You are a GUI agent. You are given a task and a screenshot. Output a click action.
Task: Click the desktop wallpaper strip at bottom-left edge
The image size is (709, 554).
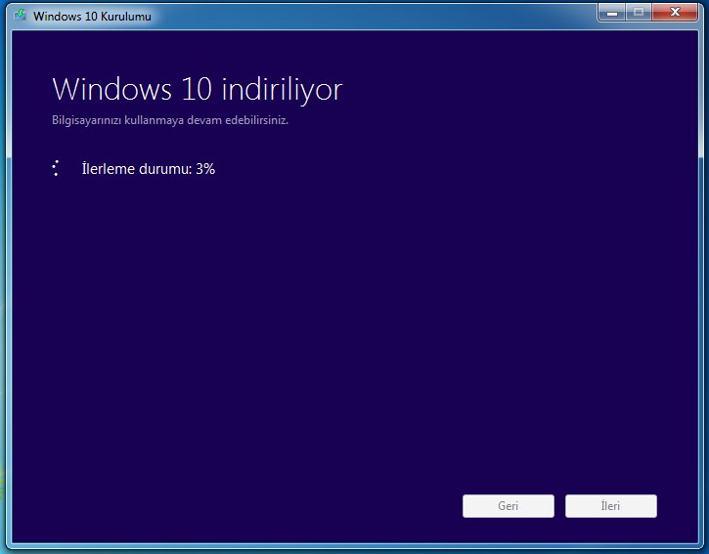(2, 489)
